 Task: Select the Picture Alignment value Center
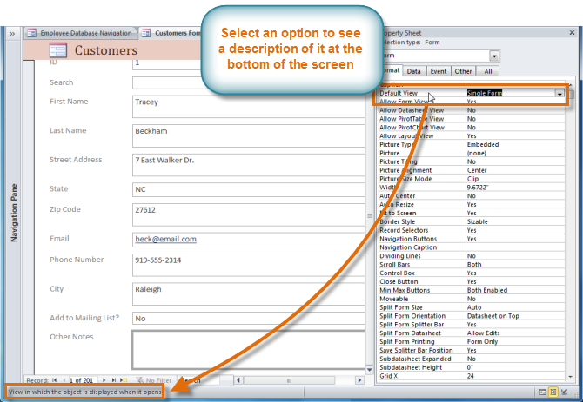click(x=515, y=170)
